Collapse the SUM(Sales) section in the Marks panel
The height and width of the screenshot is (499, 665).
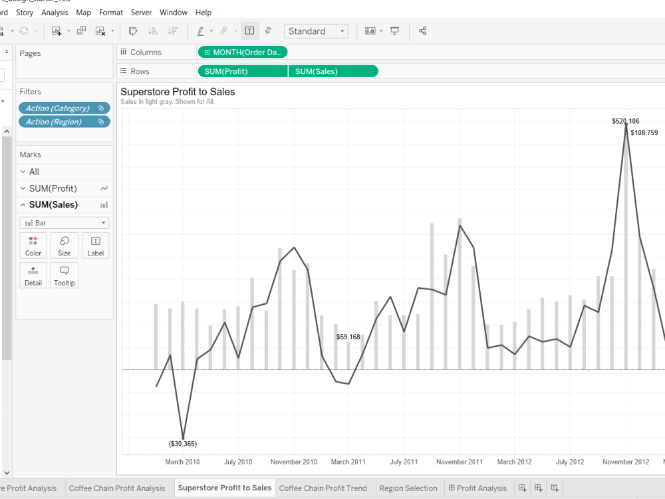[23, 204]
